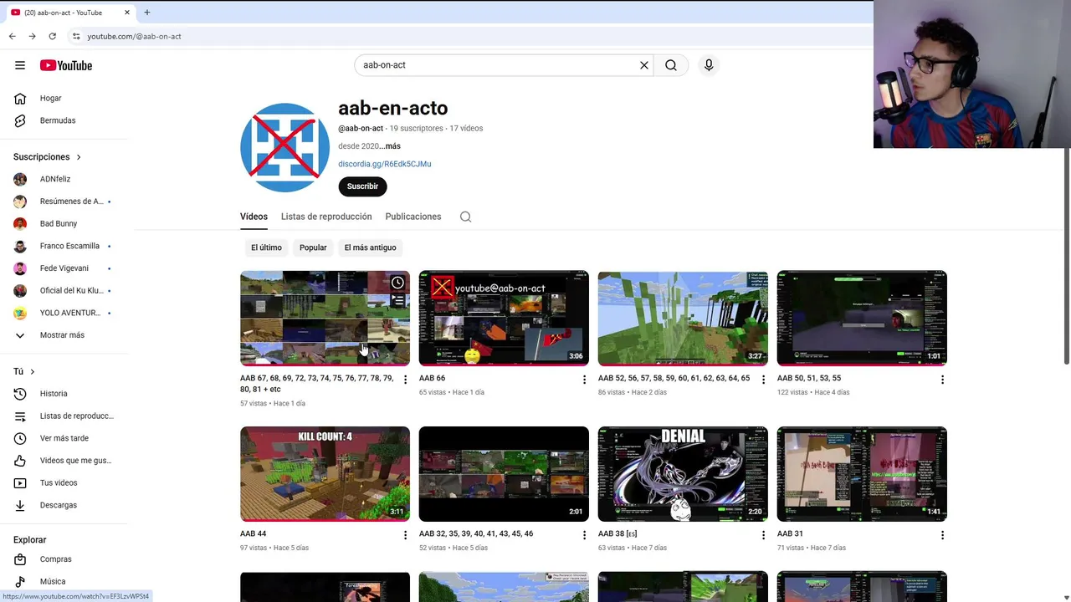Go forward in browser

(32, 36)
